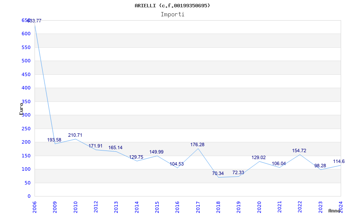This screenshot has height=215, width=345.
Task: Click the 450 y-axis tick label
Action: tap(26, 74)
